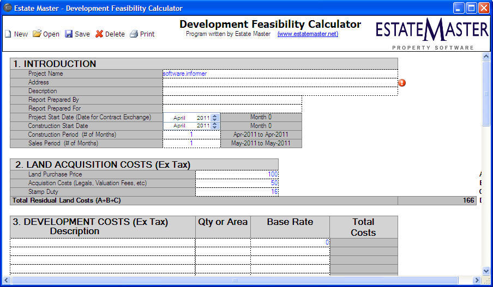The height and width of the screenshot is (287, 493).
Task: Increase Project Start Date with up arrow
Action: point(215,116)
